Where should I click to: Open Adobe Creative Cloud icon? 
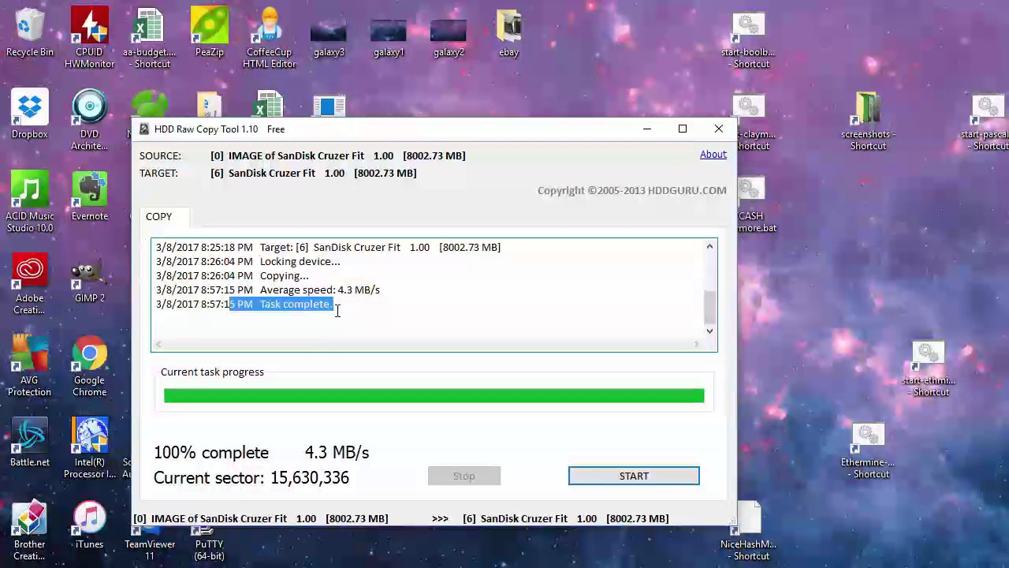click(30, 284)
